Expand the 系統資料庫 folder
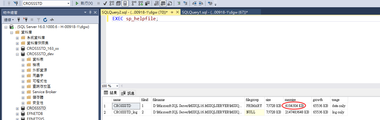 tap(17, 38)
